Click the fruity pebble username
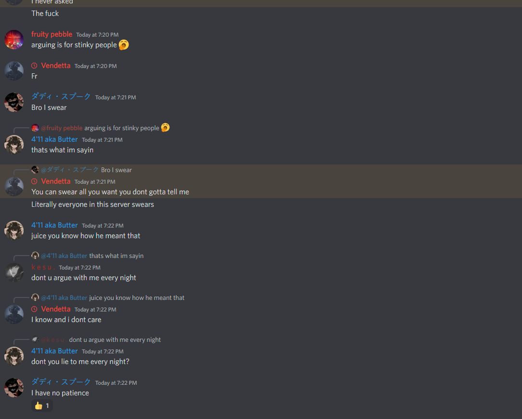This screenshot has width=522, height=419. 52,34
